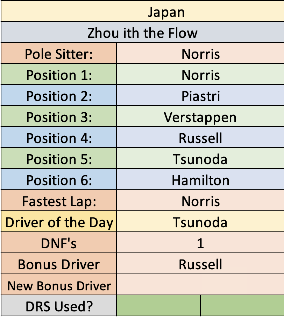The height and width of the screenshot is (317, 284).
Task: Select the Bonus Driver Russell cell
Action: pos(200,263)
